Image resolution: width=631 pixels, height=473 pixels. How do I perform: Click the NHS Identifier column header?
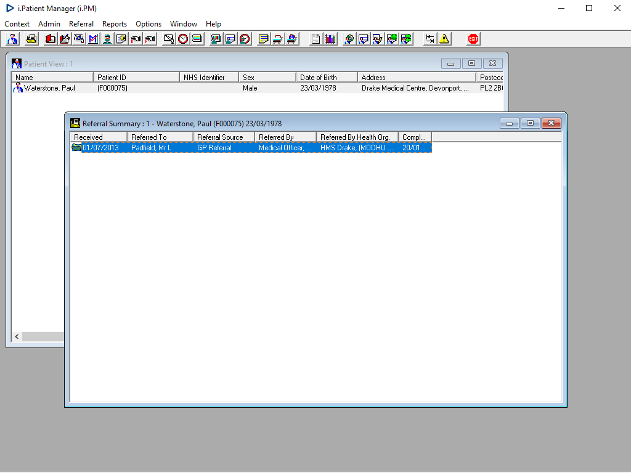click(210, 77)
